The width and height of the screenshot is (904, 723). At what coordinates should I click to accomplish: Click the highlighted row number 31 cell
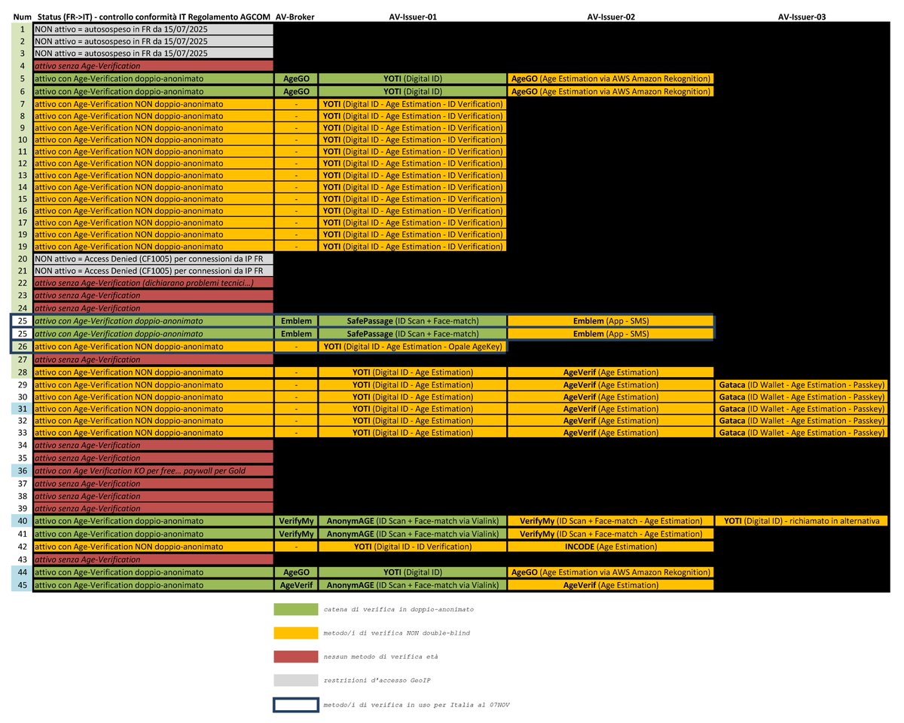coord(22,409)
